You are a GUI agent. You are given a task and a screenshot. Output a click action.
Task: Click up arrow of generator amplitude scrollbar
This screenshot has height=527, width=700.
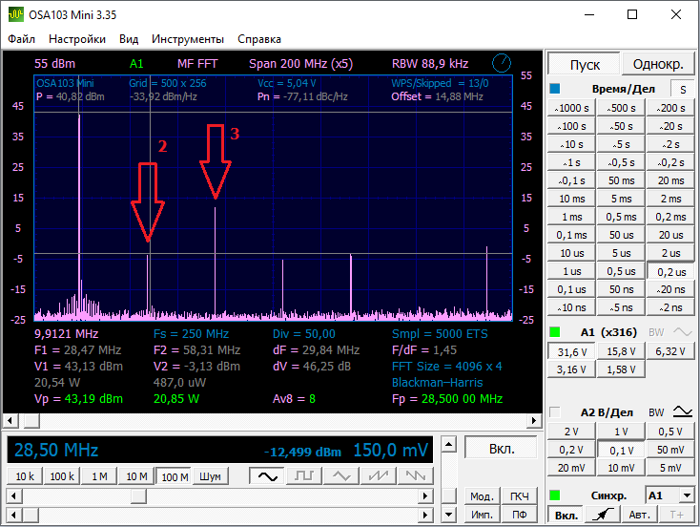(448, 444)
